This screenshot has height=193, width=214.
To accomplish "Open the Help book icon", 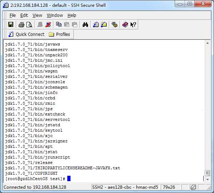I will 125,25.
